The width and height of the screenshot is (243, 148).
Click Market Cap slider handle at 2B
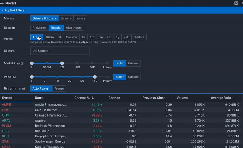62,63
